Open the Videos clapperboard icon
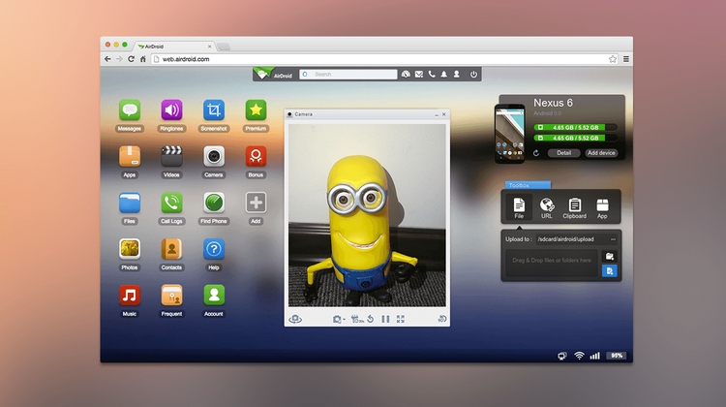This screenshot has height=407, width=726. coord(171,156)
